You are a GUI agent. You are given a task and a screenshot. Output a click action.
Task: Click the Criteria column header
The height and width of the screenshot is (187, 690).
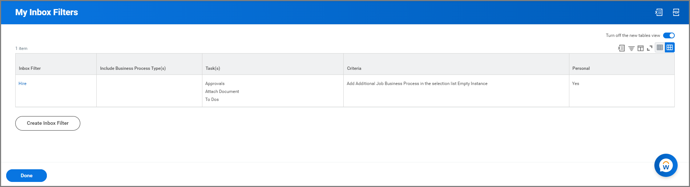(354, 68)
